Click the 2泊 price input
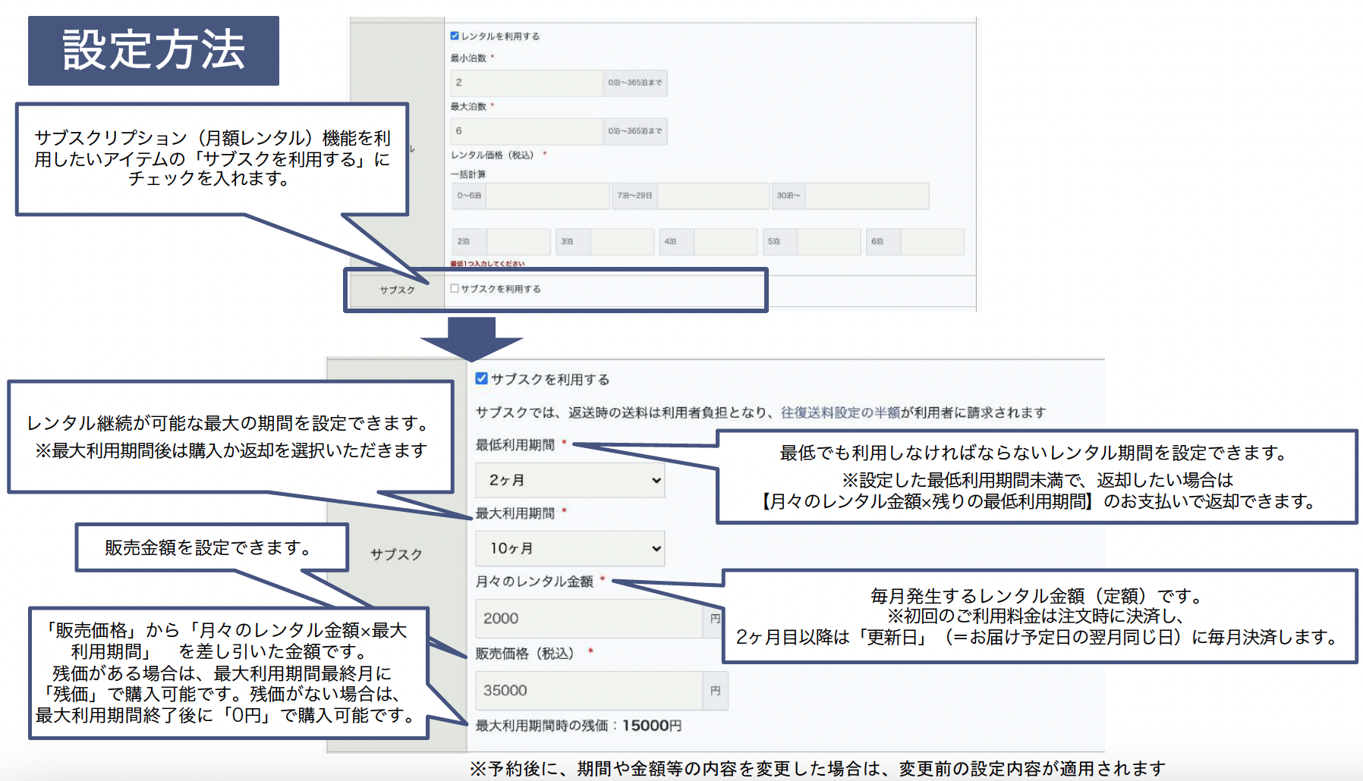 click(518, 242)
